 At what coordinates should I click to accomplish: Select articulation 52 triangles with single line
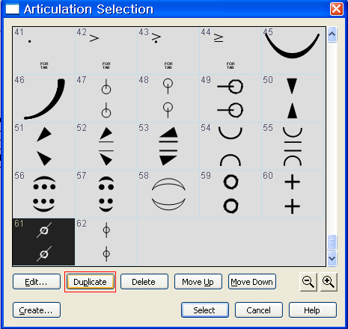coord(106,147)
